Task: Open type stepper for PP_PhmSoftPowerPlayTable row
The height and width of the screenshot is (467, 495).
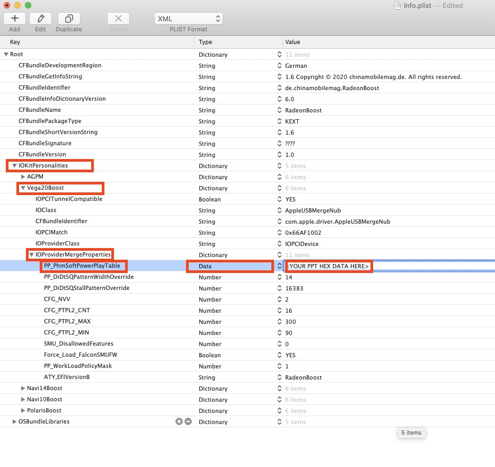Action: pos(279,266)
